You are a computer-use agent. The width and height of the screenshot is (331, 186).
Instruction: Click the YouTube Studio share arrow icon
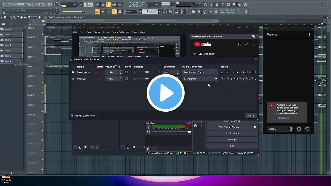point(247,44)
